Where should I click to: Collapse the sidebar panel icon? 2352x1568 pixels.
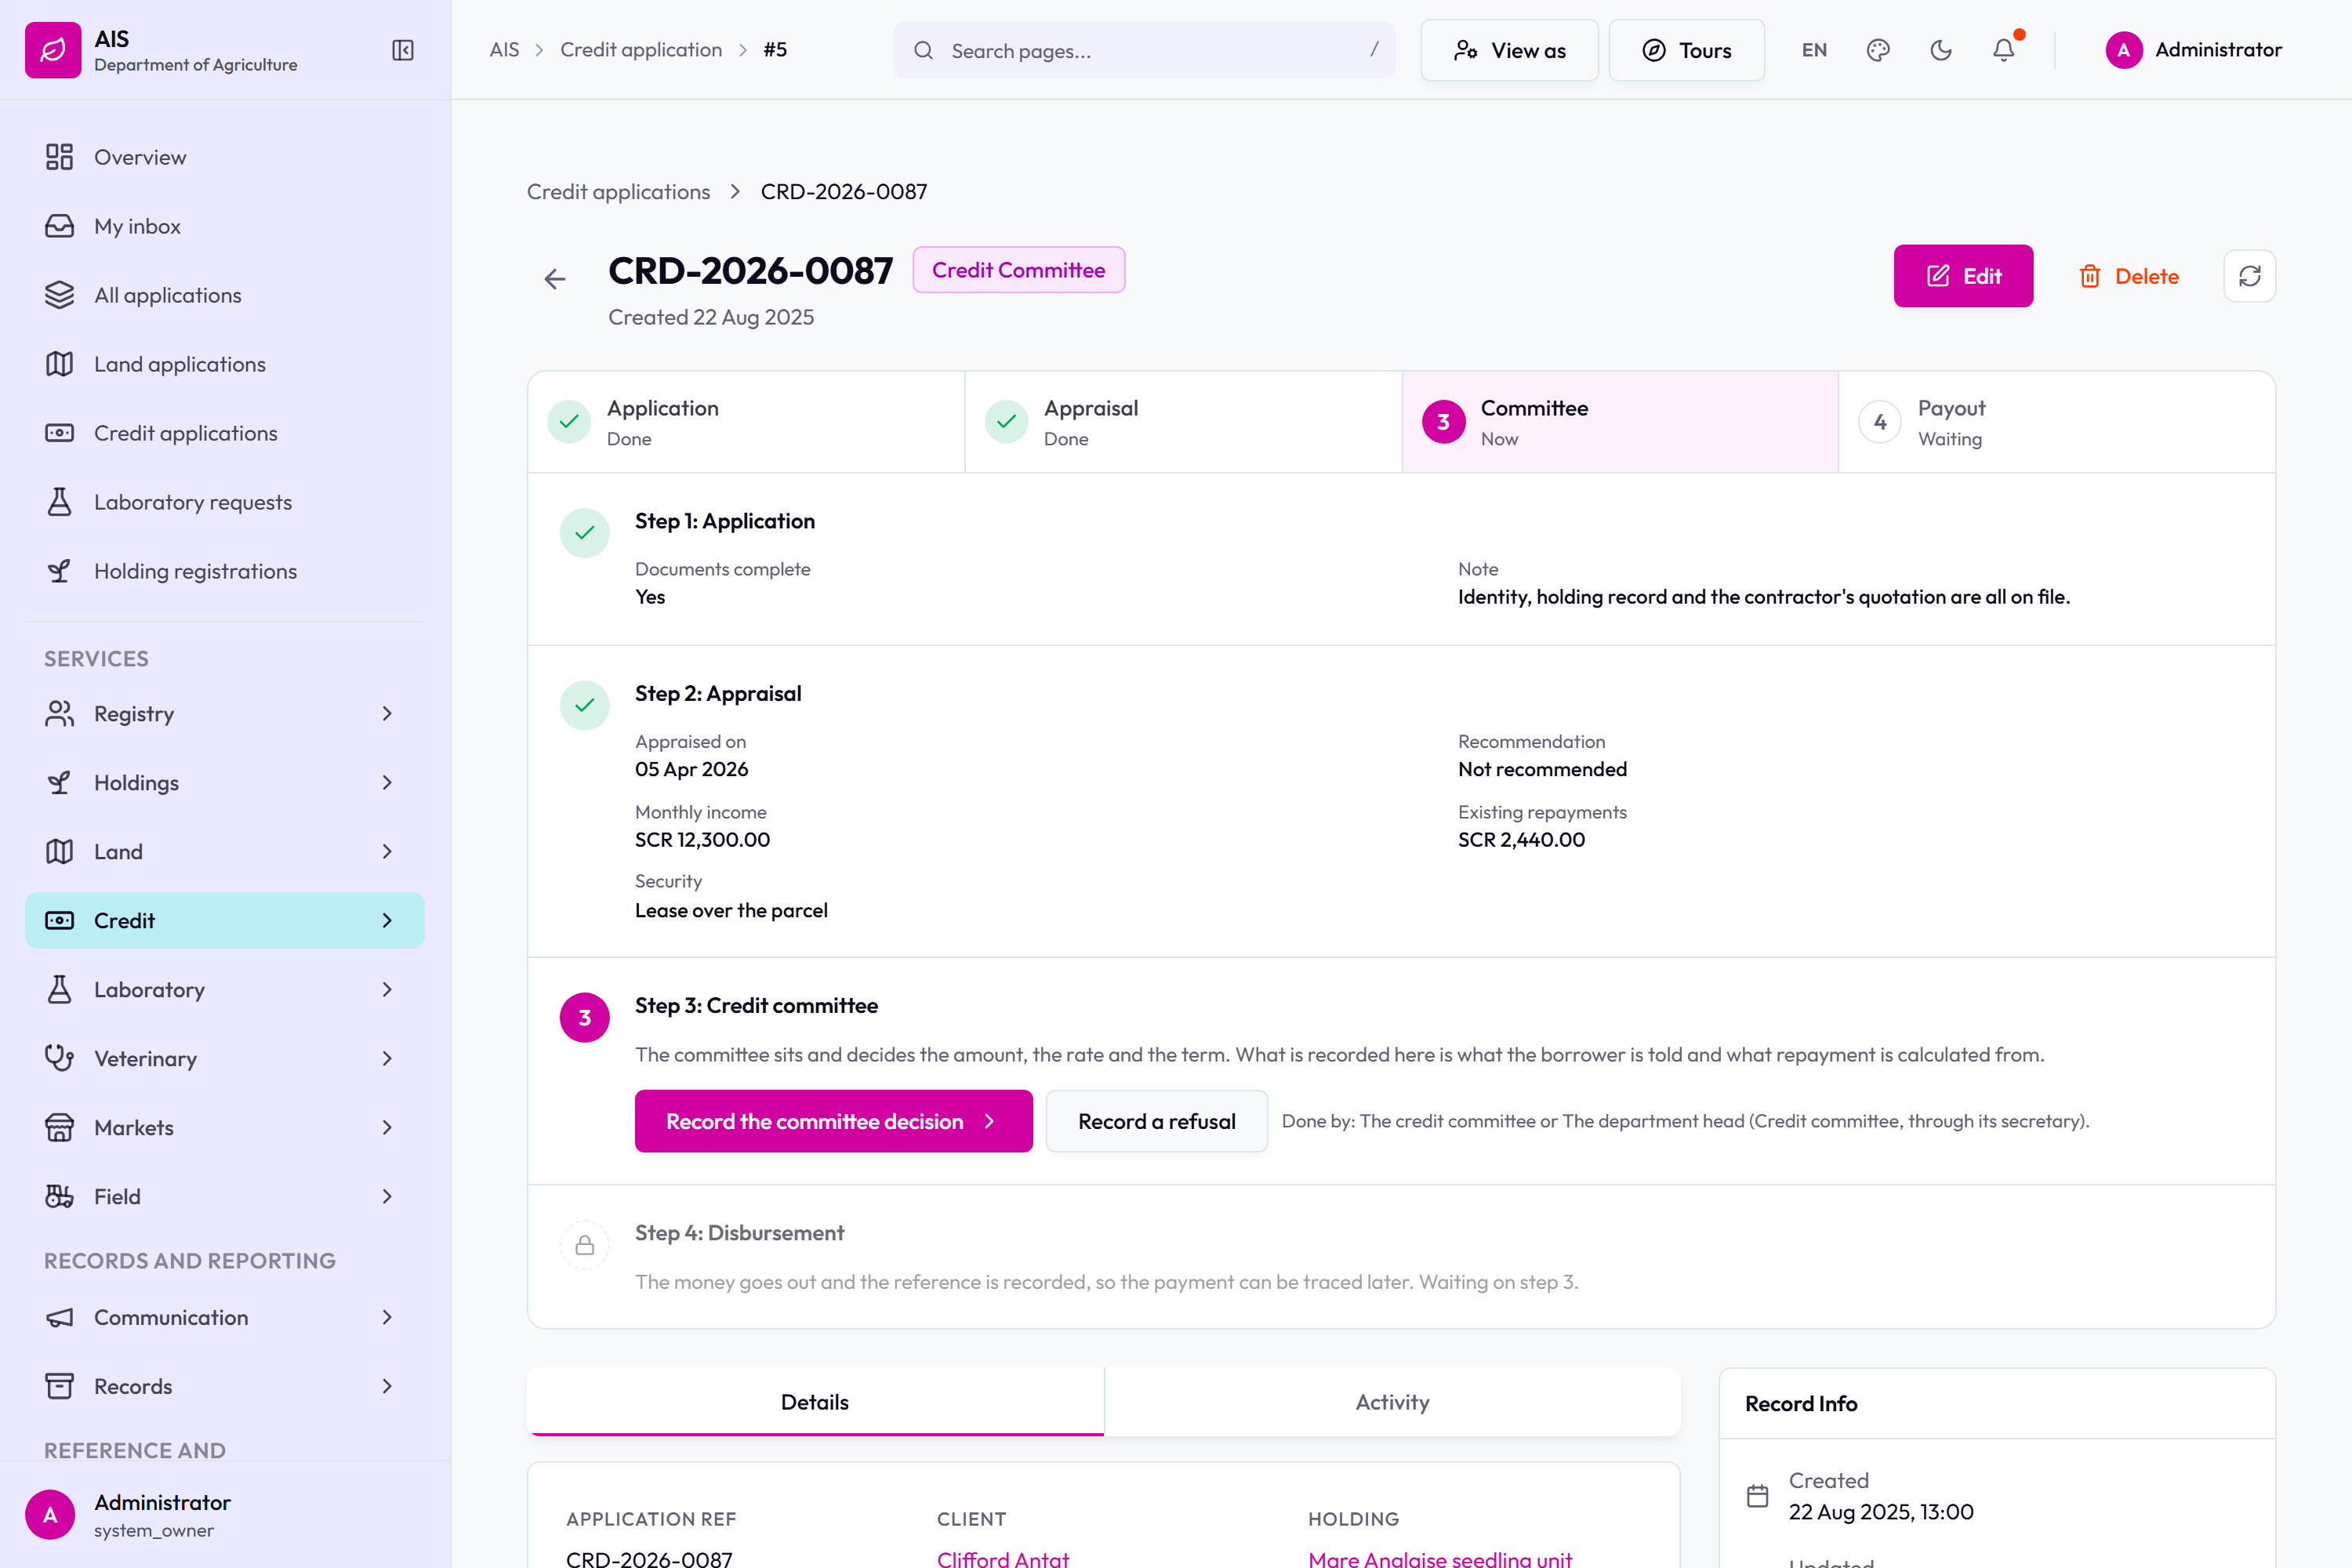pos(403,50)
